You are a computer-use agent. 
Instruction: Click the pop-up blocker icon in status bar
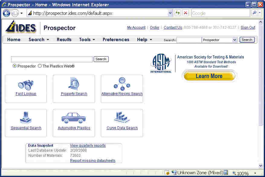coord(167,172)
